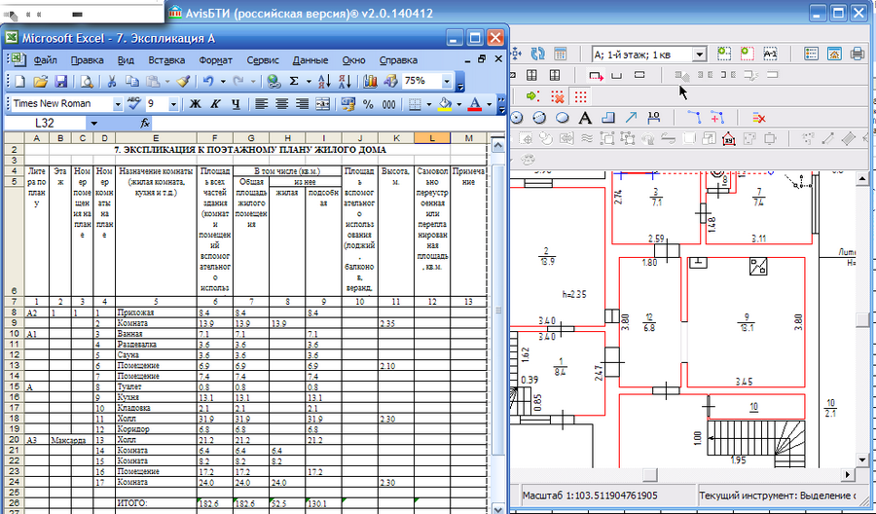Expand the Name Box dropdown arrow

93,123
